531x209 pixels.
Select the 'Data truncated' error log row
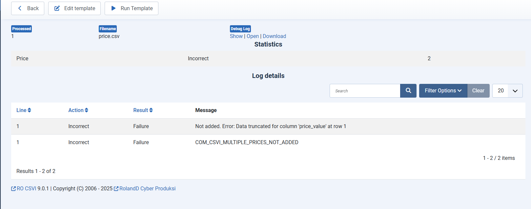click(x=270, y=126)
